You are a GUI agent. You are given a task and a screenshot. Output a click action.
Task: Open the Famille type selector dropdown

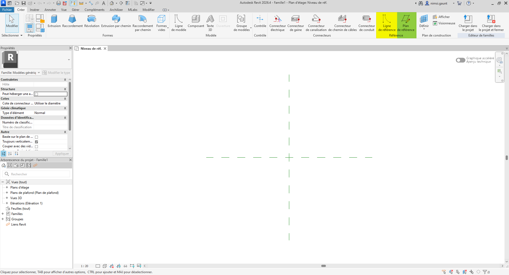coord(39,73)
